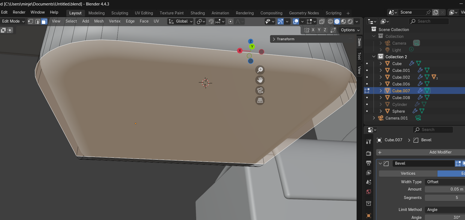
Task: Open the Edit Mode dropdown
Action: (13, 21)
